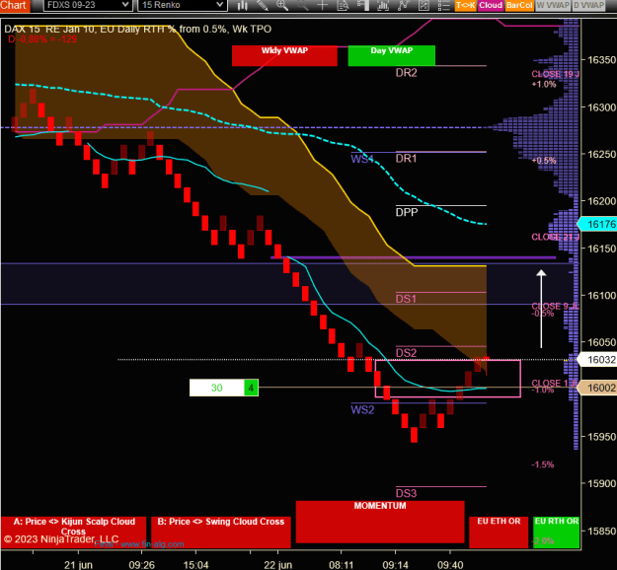This screenshot has width=617, height=570.
Task: Click the D -0,80% = -129 readout
Action: pyautogui.click(x=42, y=39)
